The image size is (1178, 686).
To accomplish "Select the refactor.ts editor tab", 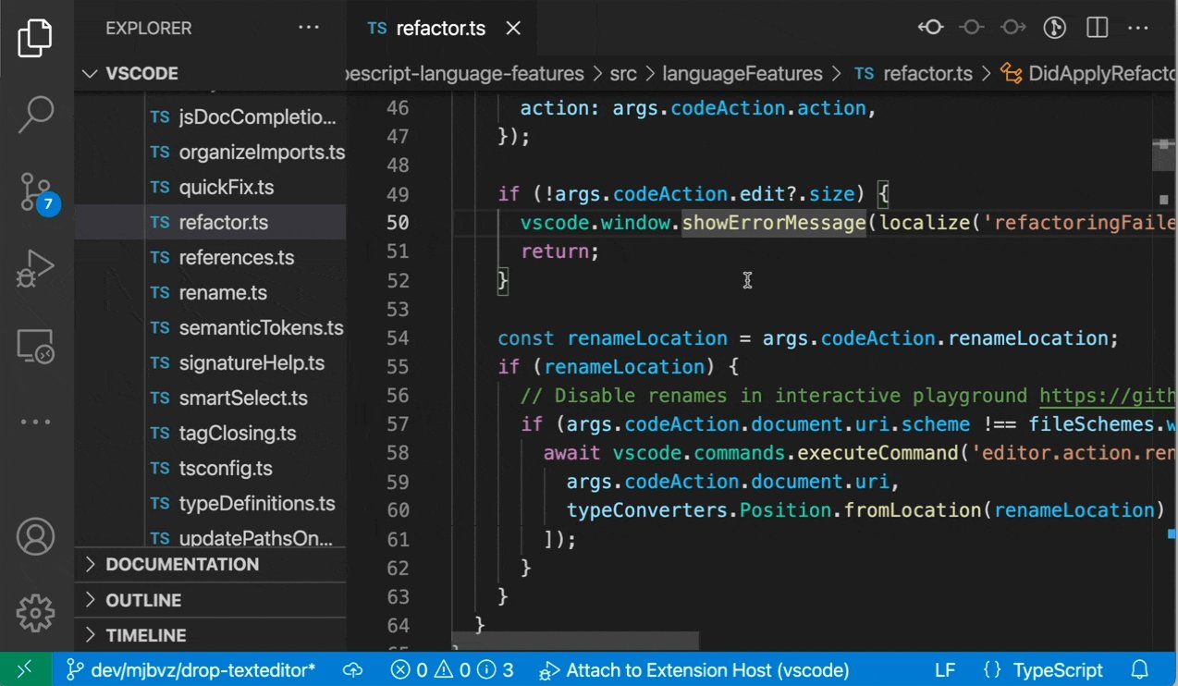I will [x=441, y=28].
